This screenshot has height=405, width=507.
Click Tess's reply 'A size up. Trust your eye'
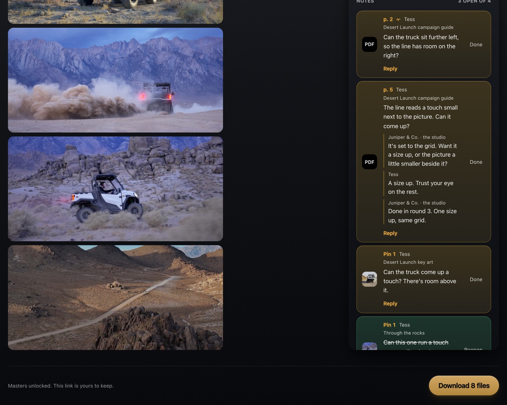(x=421, y=187)
